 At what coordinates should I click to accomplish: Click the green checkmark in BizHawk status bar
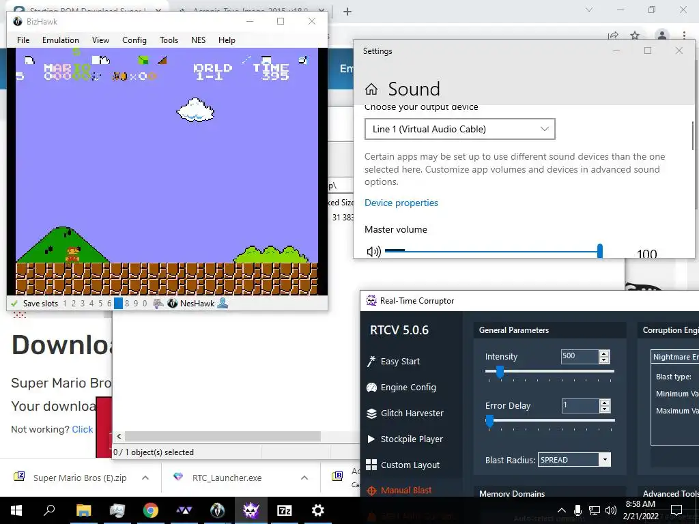14,304
